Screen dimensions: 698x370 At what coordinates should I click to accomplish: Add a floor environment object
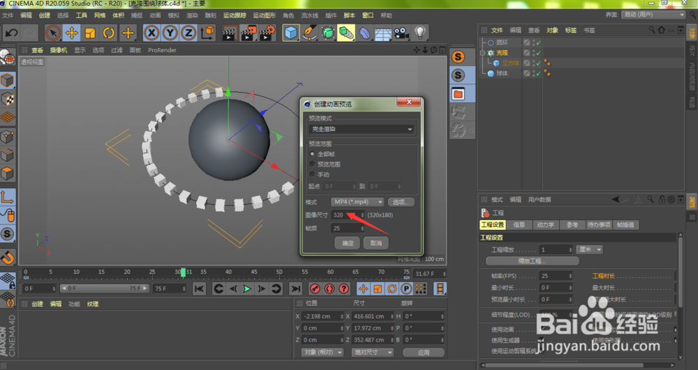point(383,33)
